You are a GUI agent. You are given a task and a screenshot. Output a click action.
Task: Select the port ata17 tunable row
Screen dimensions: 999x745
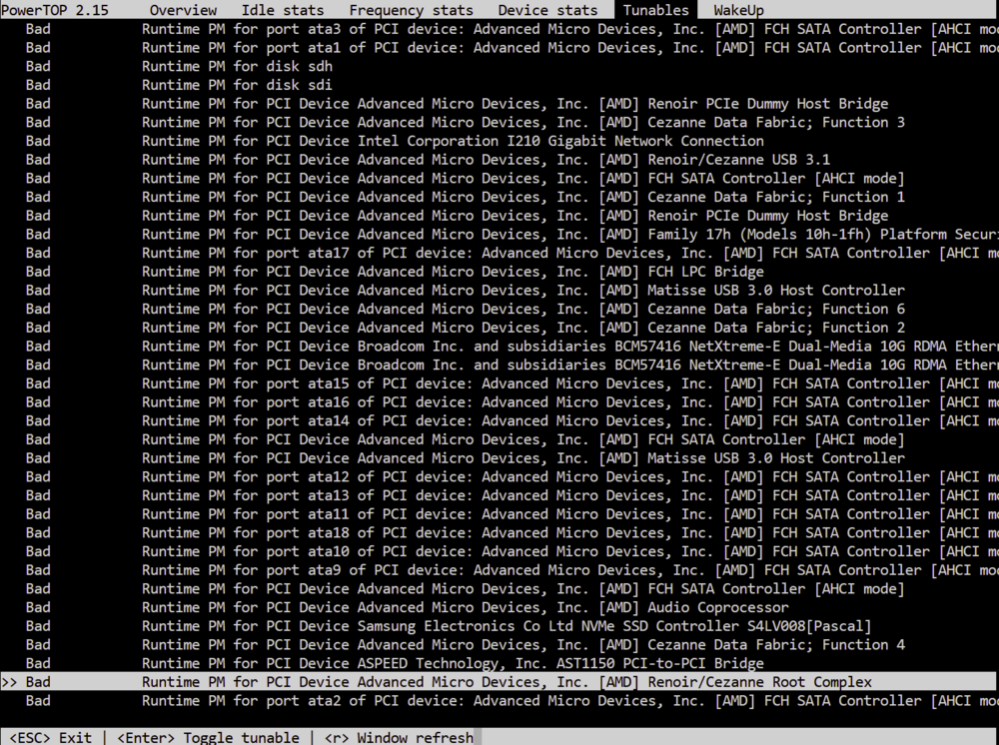499,253
